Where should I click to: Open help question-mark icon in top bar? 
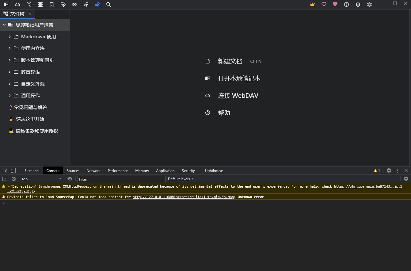pos(346,5)
